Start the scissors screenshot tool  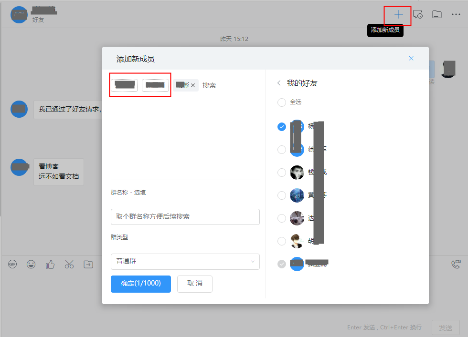(69, 264)
